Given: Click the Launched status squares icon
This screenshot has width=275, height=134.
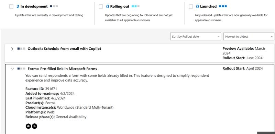Looking at the screenshot, I should (x=223, y=6).
